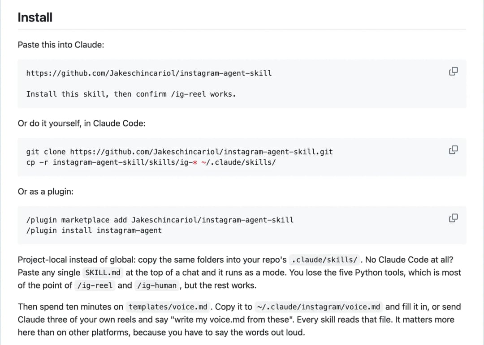Click the inline code 'templates/voice.md'
This screenshot has height=345, width=484.
[168, 307]
